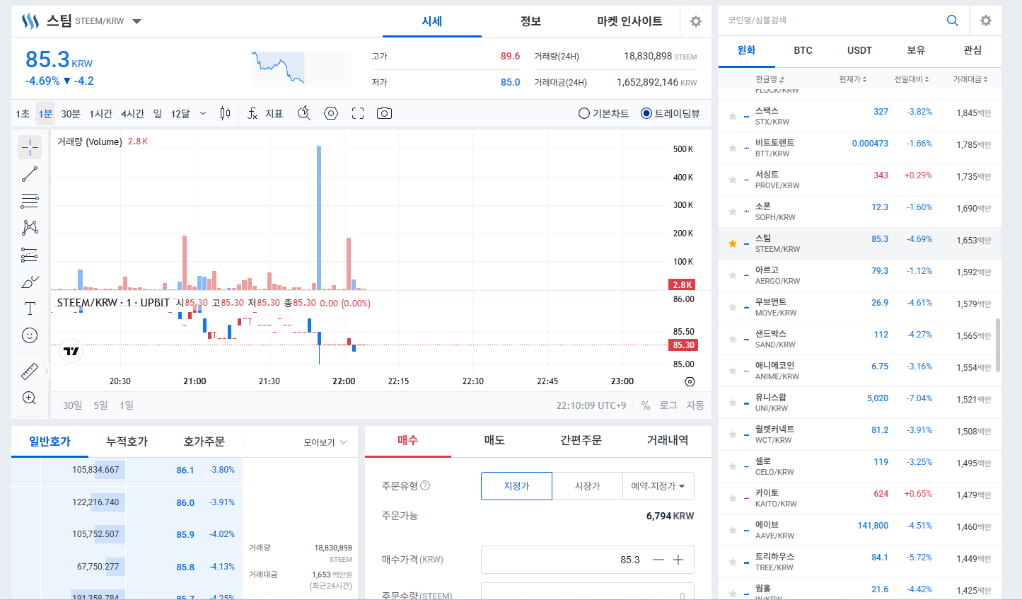Open the 마켓 인사이트 tab
The image size is (1022, 600).
pos(629,21)
